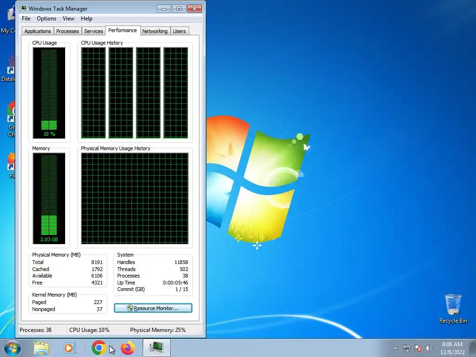Open the Help menu
This screenshot has width=476, height=357.
pos(86,19)
